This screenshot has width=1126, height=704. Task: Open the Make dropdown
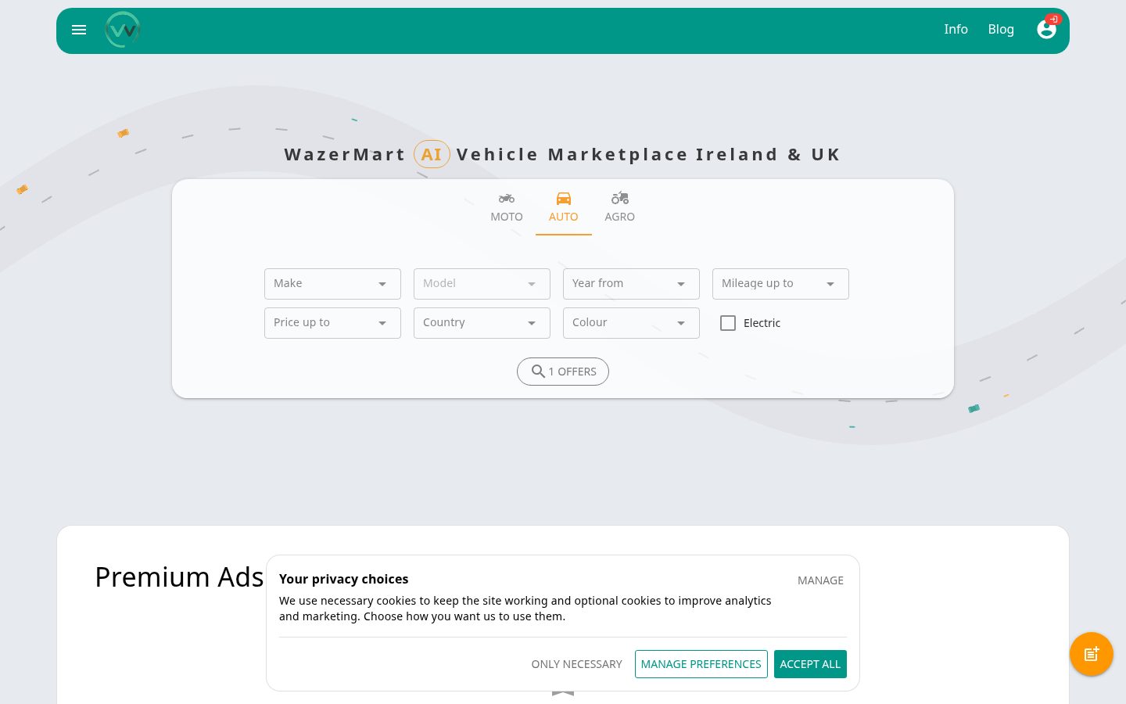pos(332,284)
